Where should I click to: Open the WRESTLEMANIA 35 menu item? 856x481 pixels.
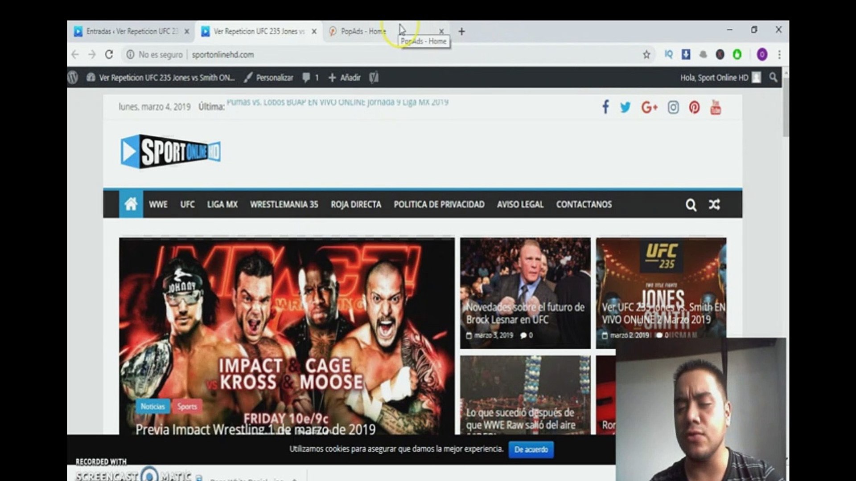pyautogui.click(x=284, y=204)
